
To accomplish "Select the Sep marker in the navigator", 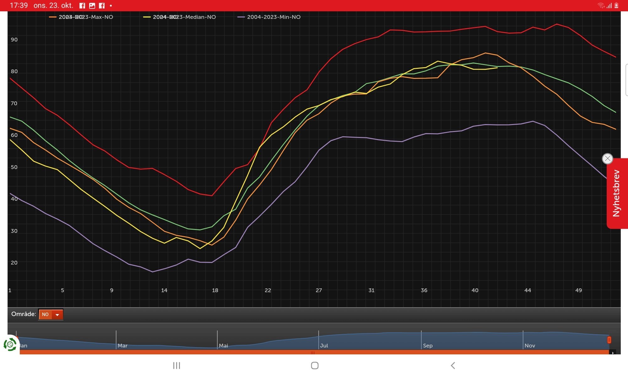I will point(428,346).
